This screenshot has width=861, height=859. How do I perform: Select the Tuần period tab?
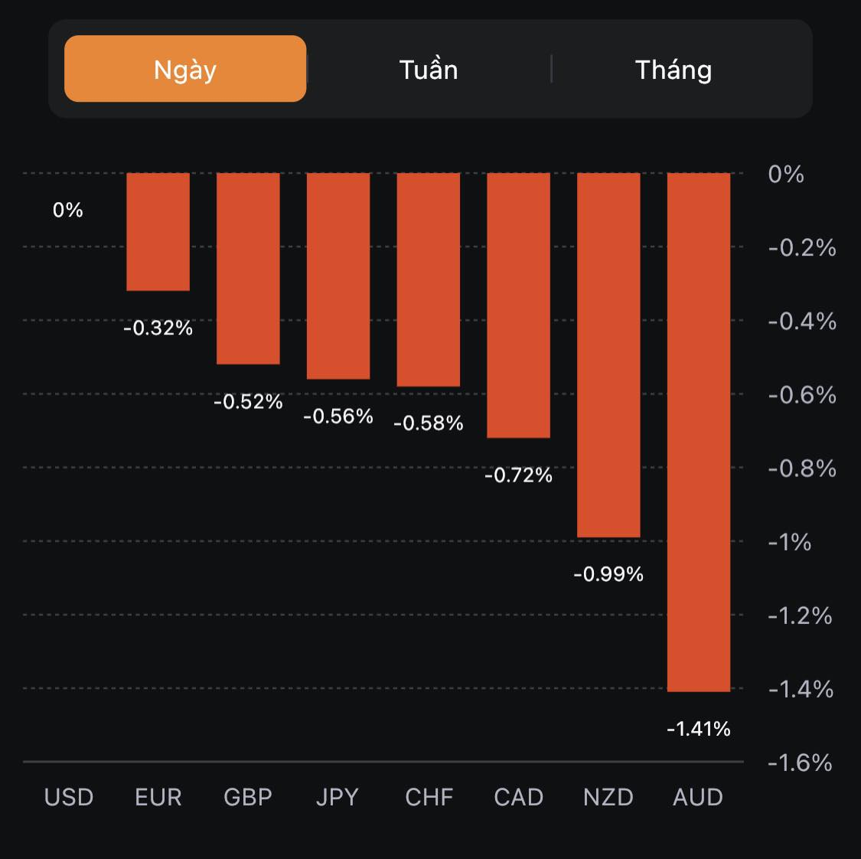click(x=429, y=70)
